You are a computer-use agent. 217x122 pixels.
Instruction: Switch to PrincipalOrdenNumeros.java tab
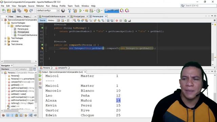tap(54, 17)
